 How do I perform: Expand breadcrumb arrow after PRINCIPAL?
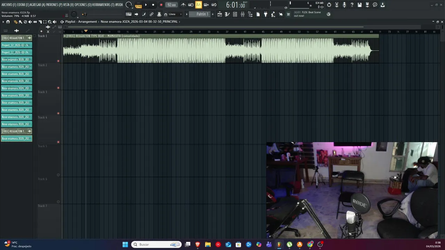[180, 22]
